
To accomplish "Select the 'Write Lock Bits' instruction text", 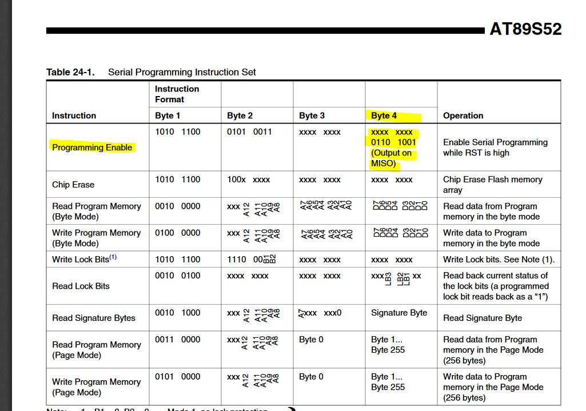I will click(x=81, y=260).
